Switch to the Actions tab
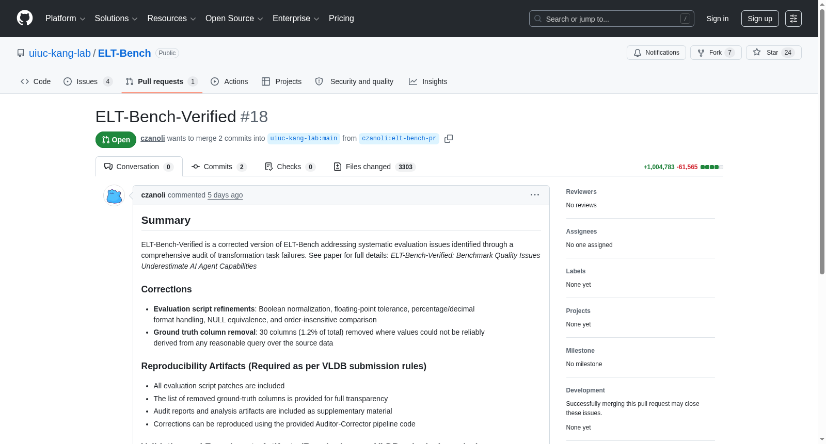The height and width of the screenshot is (444, 826). point(230,81)
